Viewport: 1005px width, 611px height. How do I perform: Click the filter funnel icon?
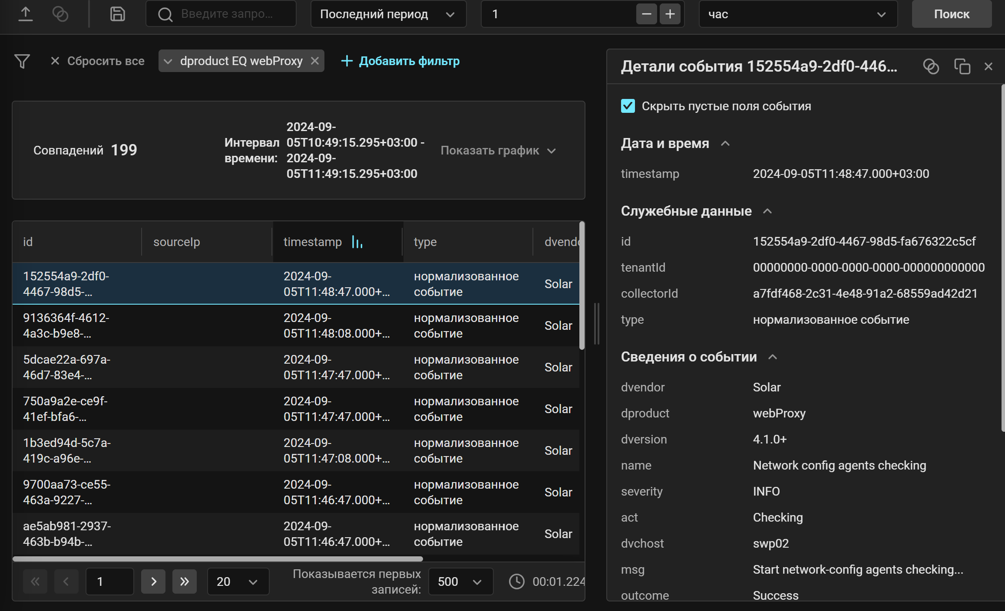[22, 61]
